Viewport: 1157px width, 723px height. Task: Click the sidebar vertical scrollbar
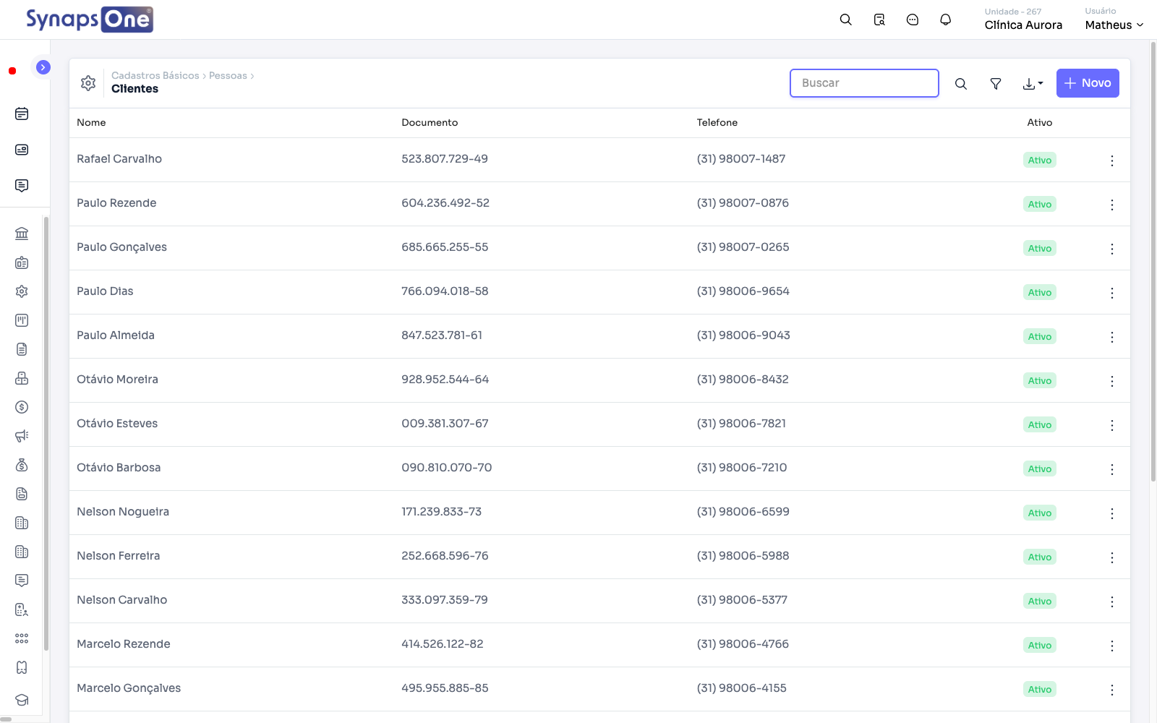(46, 434)
